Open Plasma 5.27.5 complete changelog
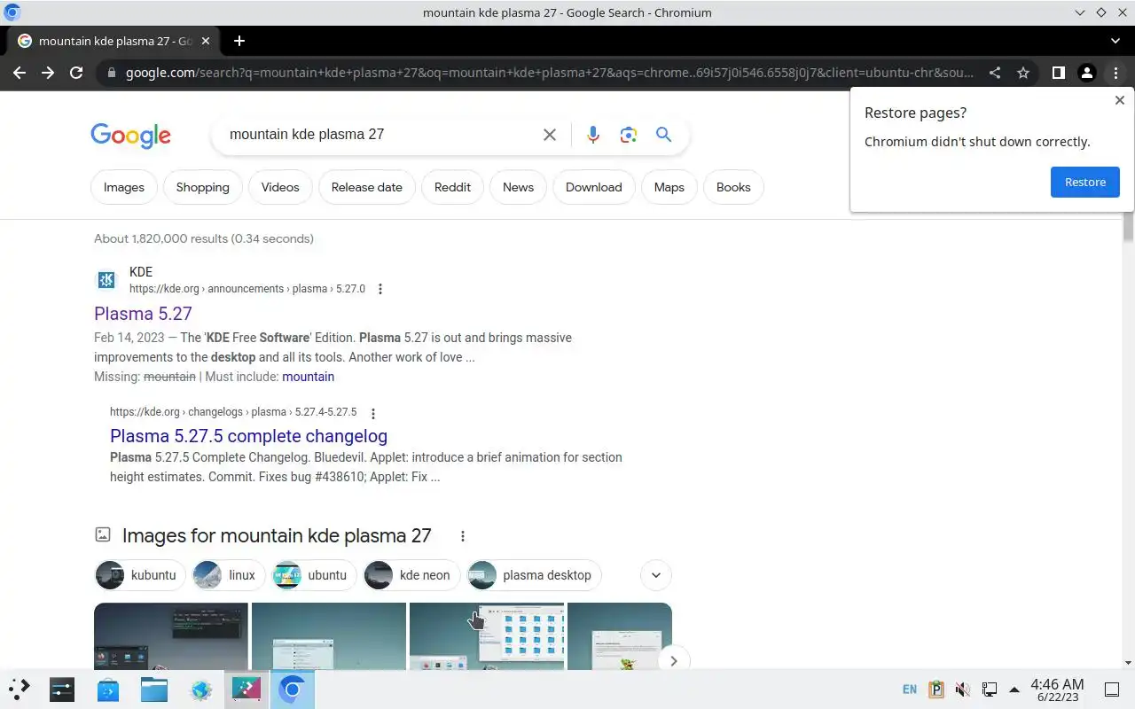 point(248,436)
